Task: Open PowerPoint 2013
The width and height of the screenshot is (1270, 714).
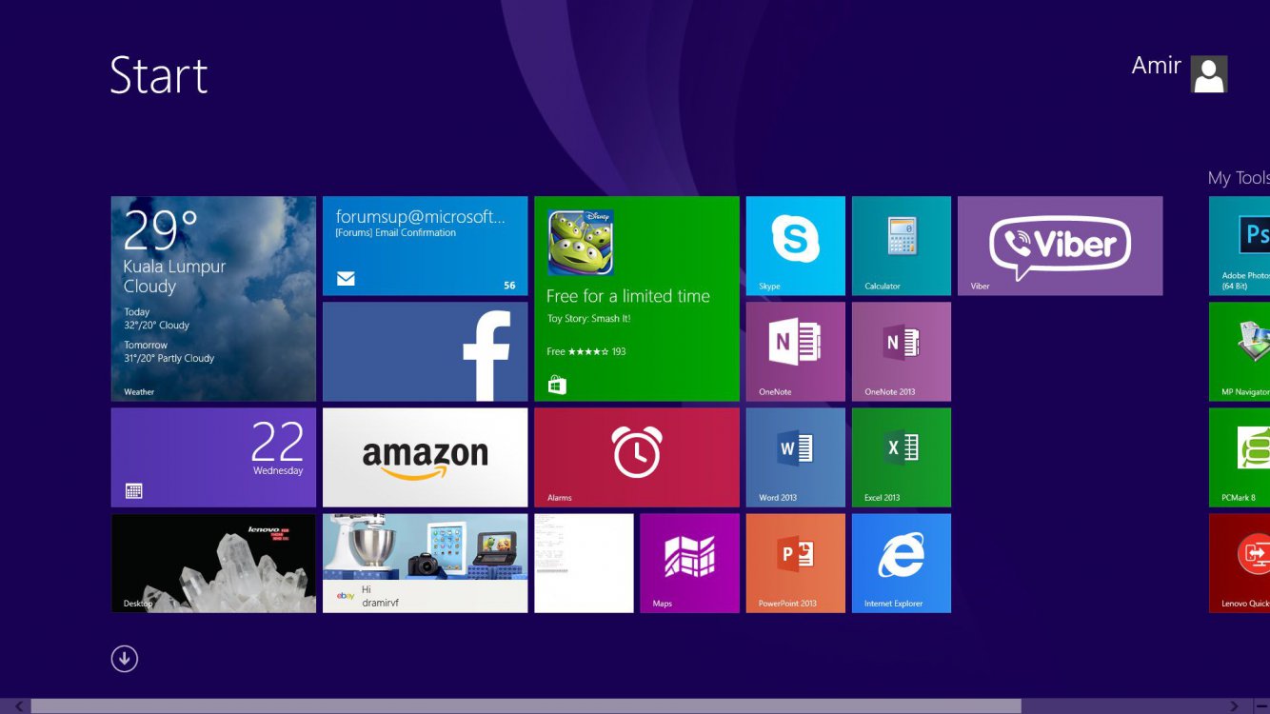Action: 795,563
